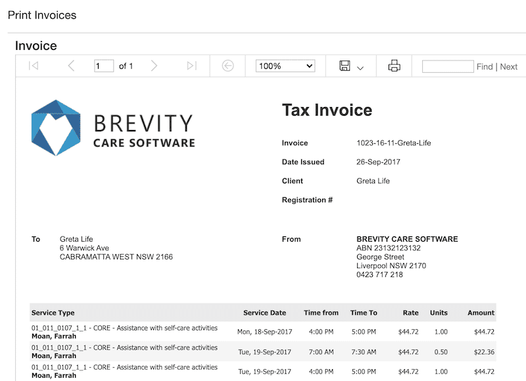
Task: Open the 100% zoom dropdown
Action: (x=285, y=66)
